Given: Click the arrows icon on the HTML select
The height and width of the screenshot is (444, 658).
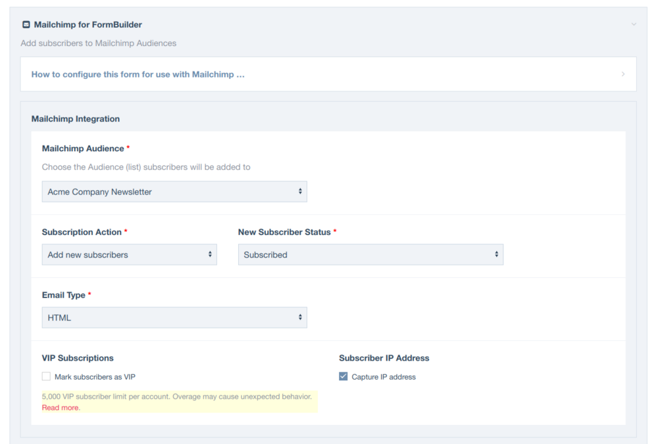Looking at the screenshot, I should click(300, 317).
